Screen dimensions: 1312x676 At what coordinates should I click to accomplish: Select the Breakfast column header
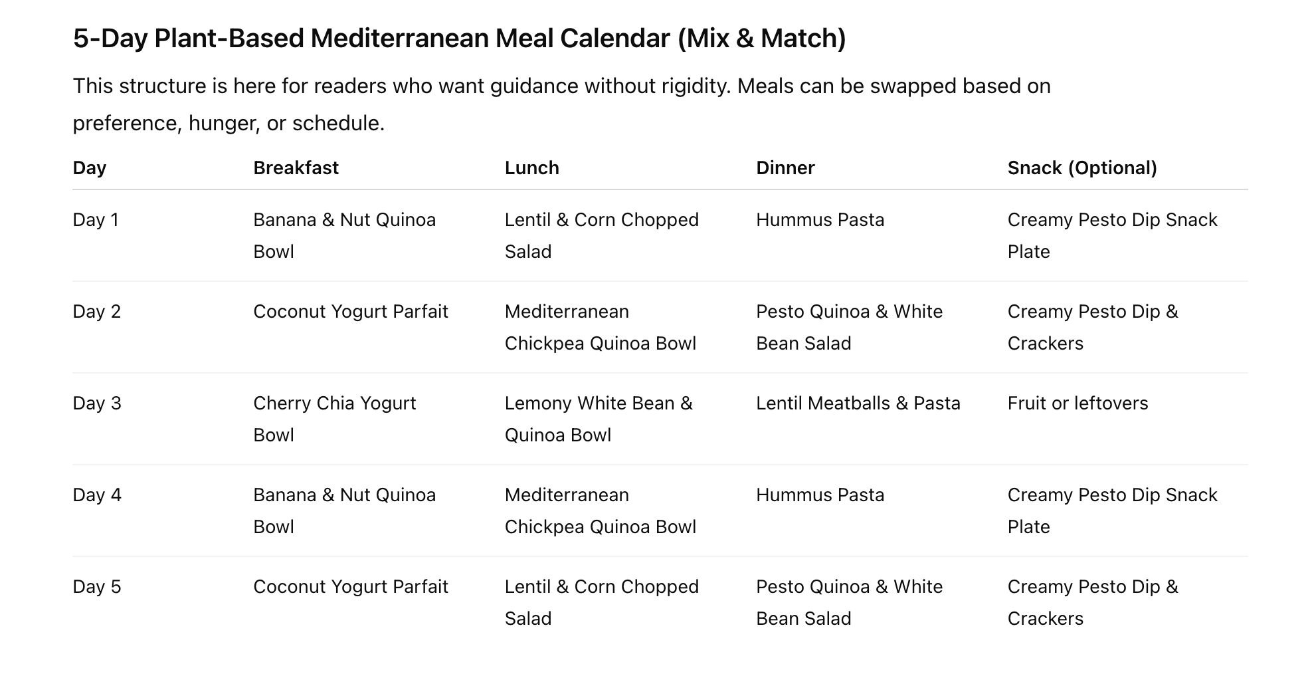296,168
